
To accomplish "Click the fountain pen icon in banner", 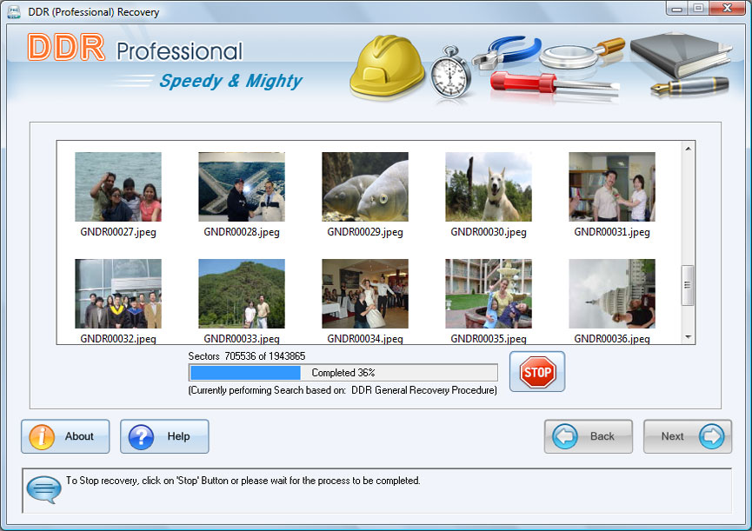I will click(689, 86).
